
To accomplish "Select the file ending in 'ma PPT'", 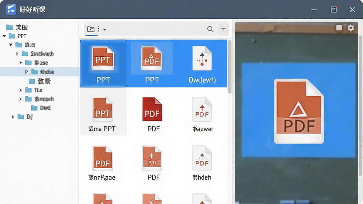I will [x=103, y=109].
